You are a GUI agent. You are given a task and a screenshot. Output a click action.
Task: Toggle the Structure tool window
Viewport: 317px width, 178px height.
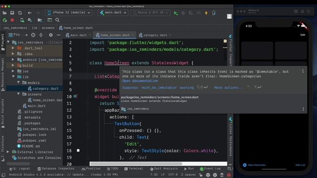pos(2,148)
